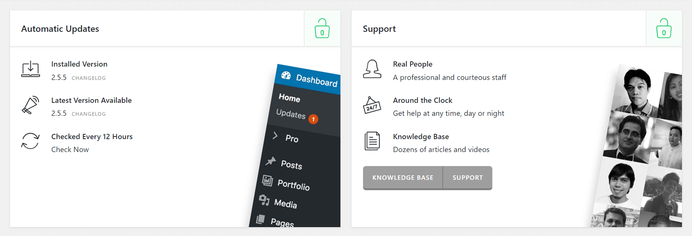Click the Installed Version download icon
This screenshot has width=692, height=236.
tap(31, 69)
